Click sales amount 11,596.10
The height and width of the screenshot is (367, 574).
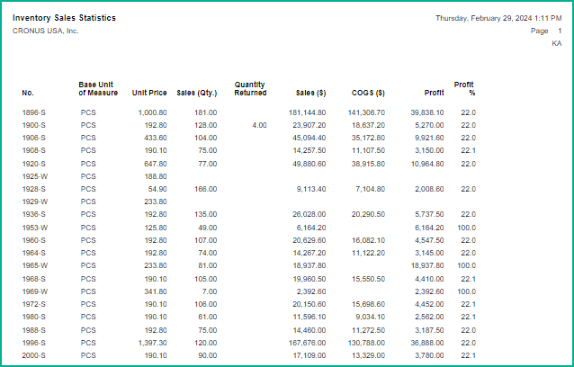tap(309, 317)
